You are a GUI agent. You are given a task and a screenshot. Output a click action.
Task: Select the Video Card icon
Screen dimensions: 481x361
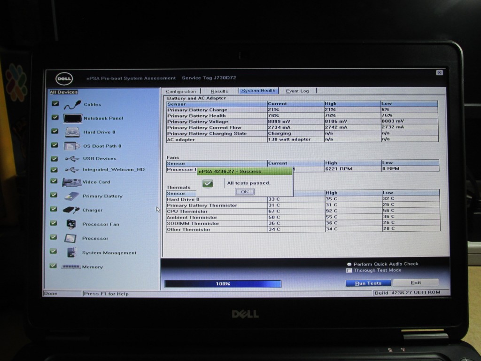(x=71, y=182)
